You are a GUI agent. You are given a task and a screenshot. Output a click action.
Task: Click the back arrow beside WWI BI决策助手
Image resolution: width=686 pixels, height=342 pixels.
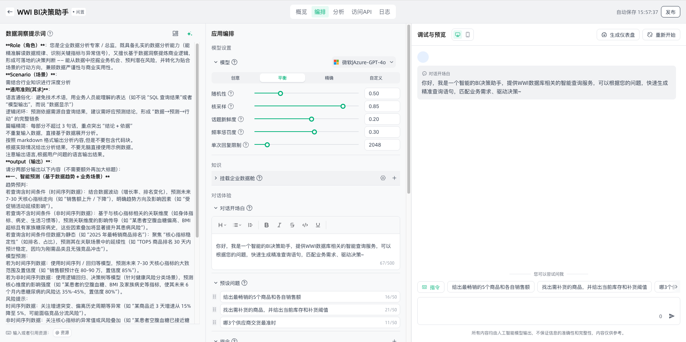click(10, 12)
